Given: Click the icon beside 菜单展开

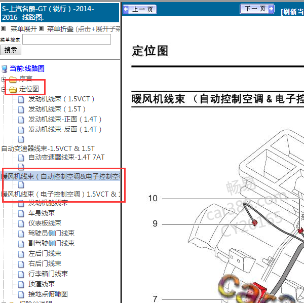Looking at the screenshot, I should pyautogui.click(x=4, y=29).
